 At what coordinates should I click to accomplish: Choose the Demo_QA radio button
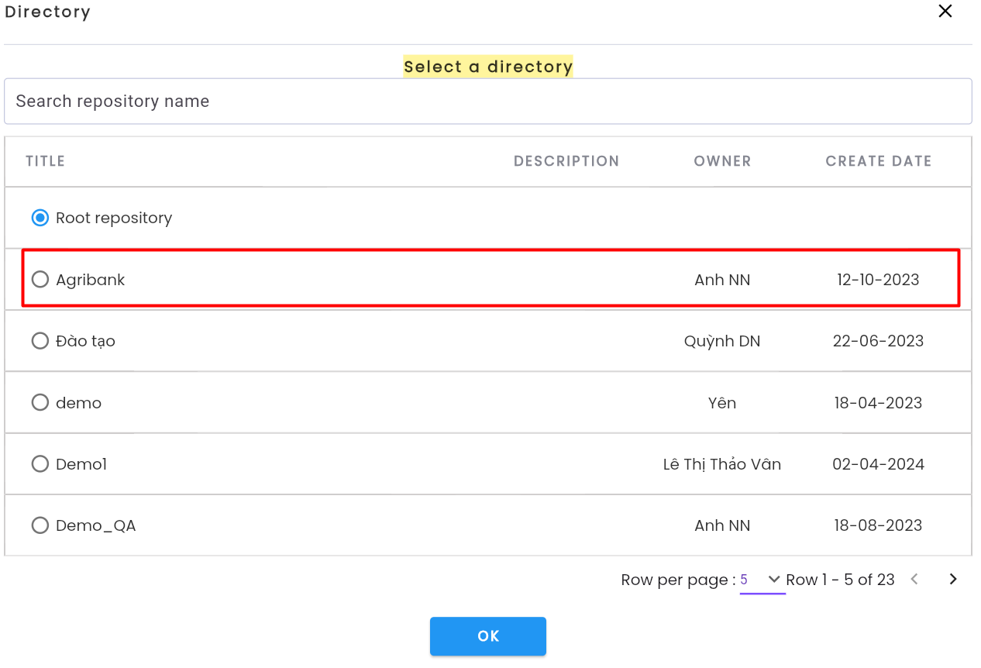pos(40,525)
